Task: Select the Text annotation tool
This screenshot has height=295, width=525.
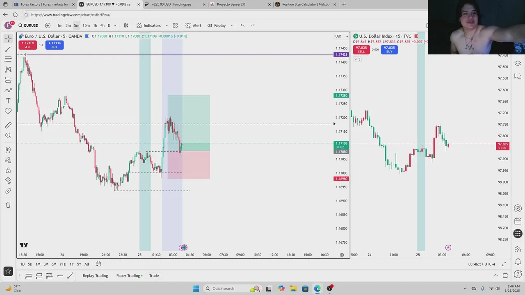Action: click(8, 101)
